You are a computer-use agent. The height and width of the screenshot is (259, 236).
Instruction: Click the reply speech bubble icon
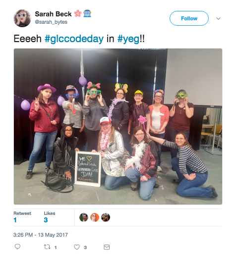coord(17,247)
